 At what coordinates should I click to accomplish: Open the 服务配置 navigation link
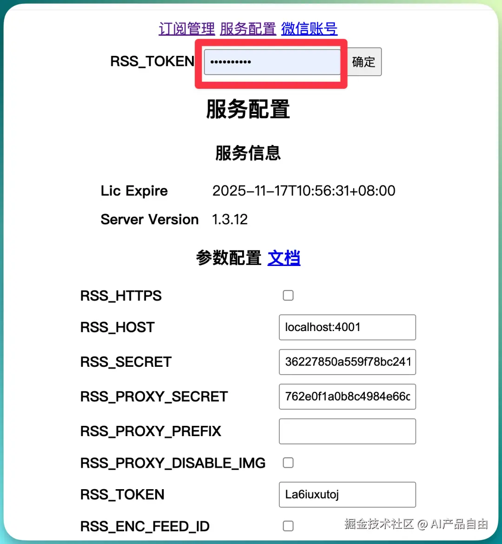point(248,29)
